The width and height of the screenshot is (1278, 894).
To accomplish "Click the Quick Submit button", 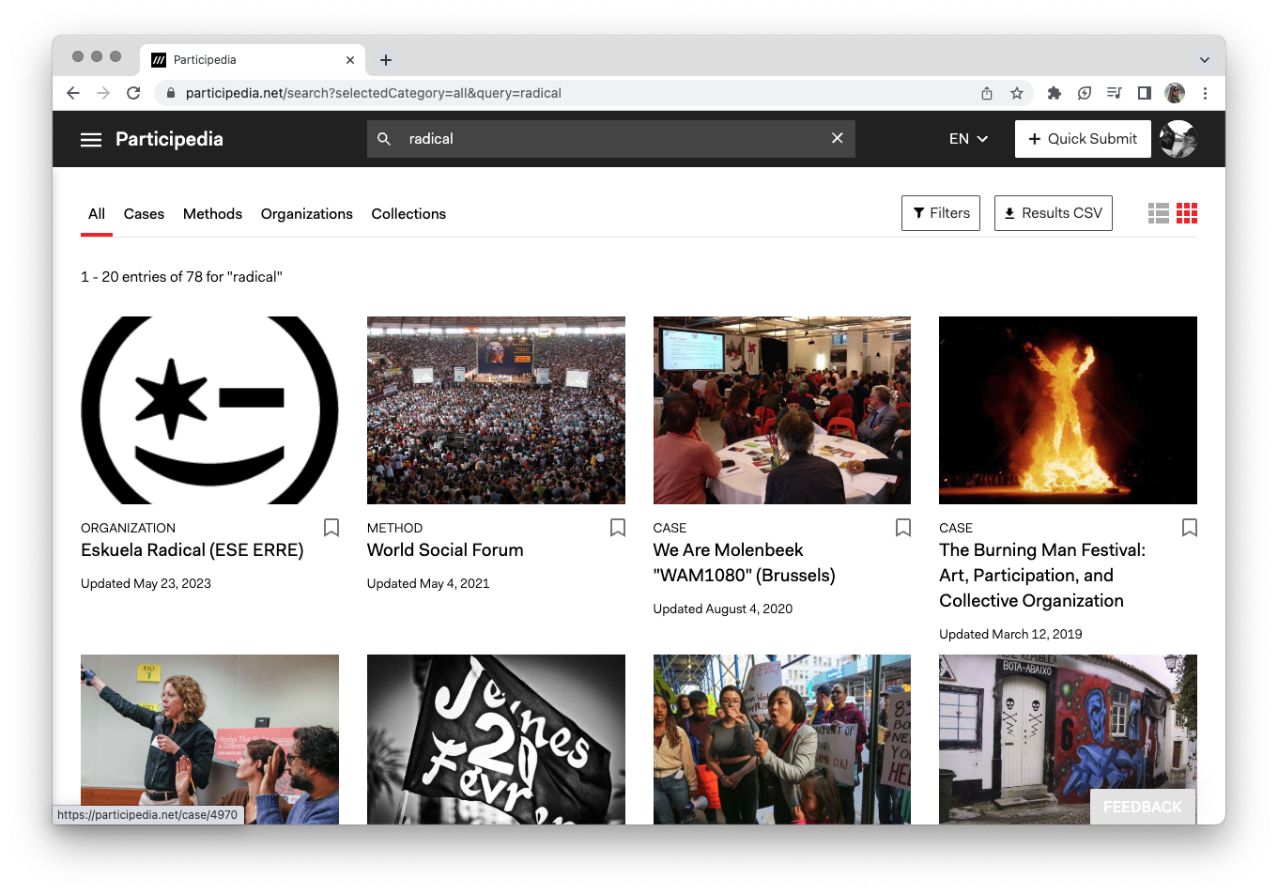I will click(x=1082, y=139).
